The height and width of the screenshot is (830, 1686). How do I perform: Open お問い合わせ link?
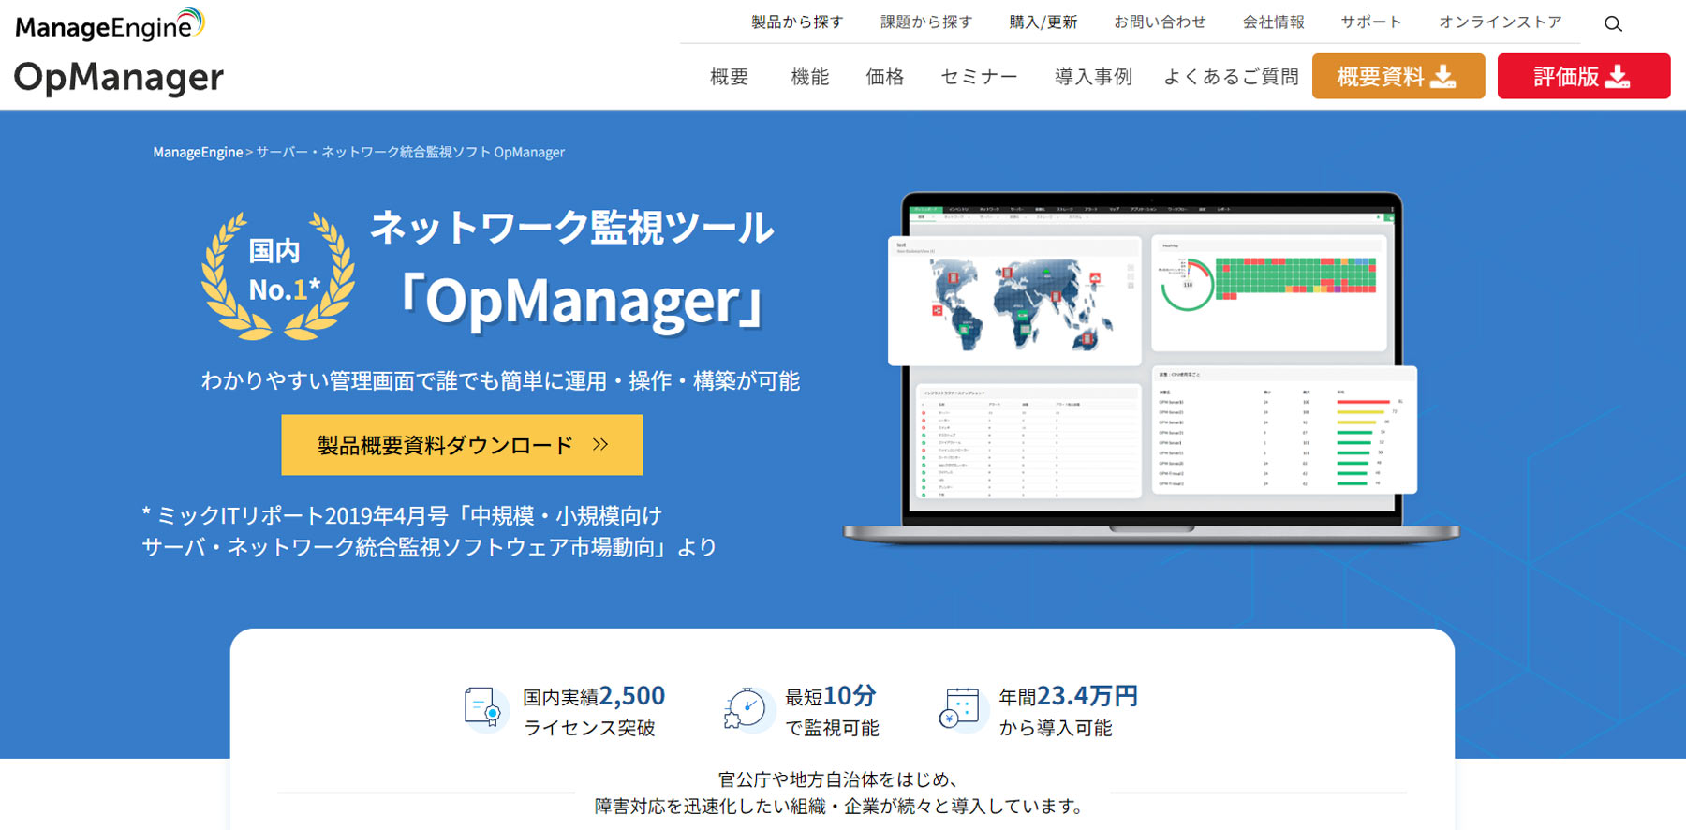1160,22
